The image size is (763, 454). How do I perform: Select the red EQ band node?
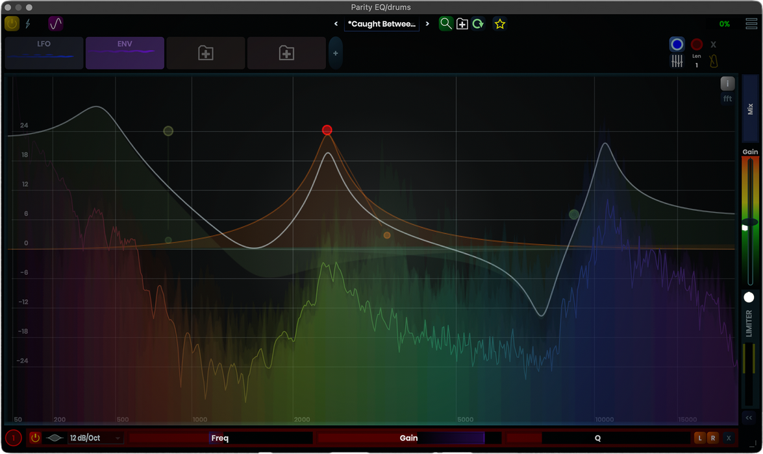coord(327,130)
